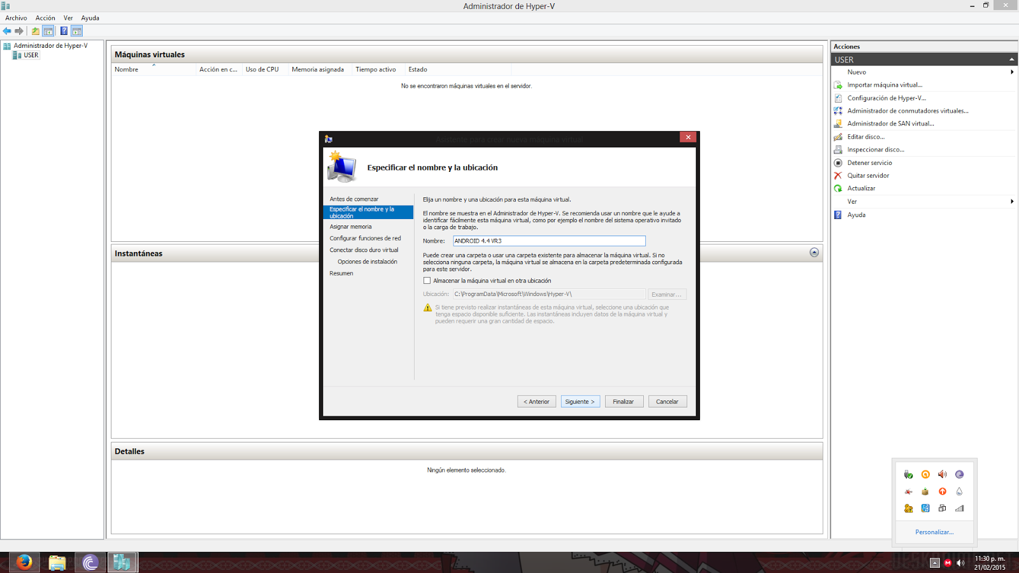Collapse the USER section in Acciones
This screenshot has width=1019, height=573.
(1011, 59)
